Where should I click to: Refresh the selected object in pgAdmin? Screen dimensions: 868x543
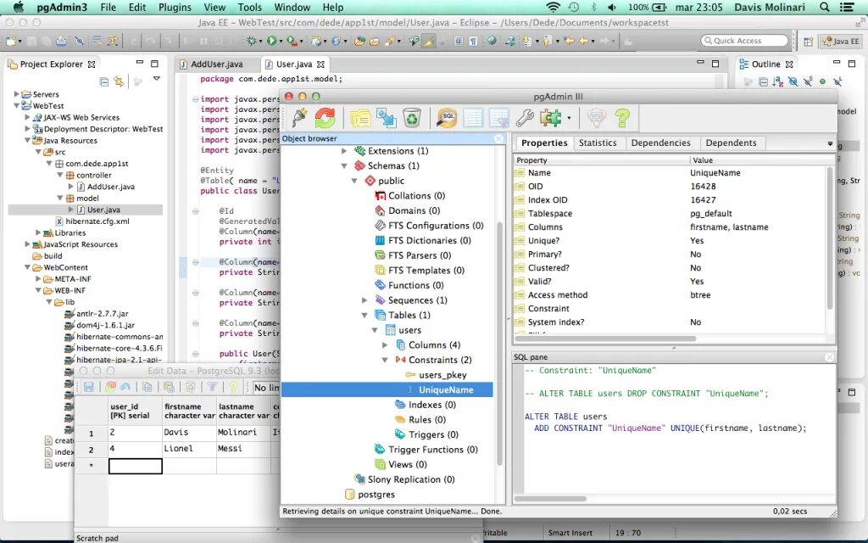(x=325, y=117)
